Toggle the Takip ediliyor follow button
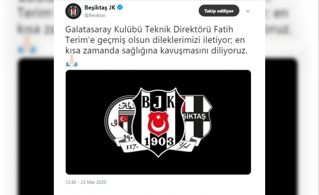 pyautogui.click(x=219, y=11)
